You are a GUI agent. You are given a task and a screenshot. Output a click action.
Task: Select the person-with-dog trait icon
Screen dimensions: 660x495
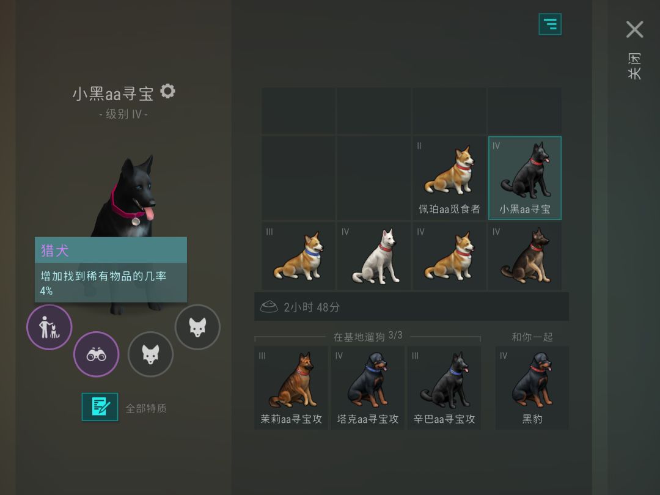[x=50, y=327]
